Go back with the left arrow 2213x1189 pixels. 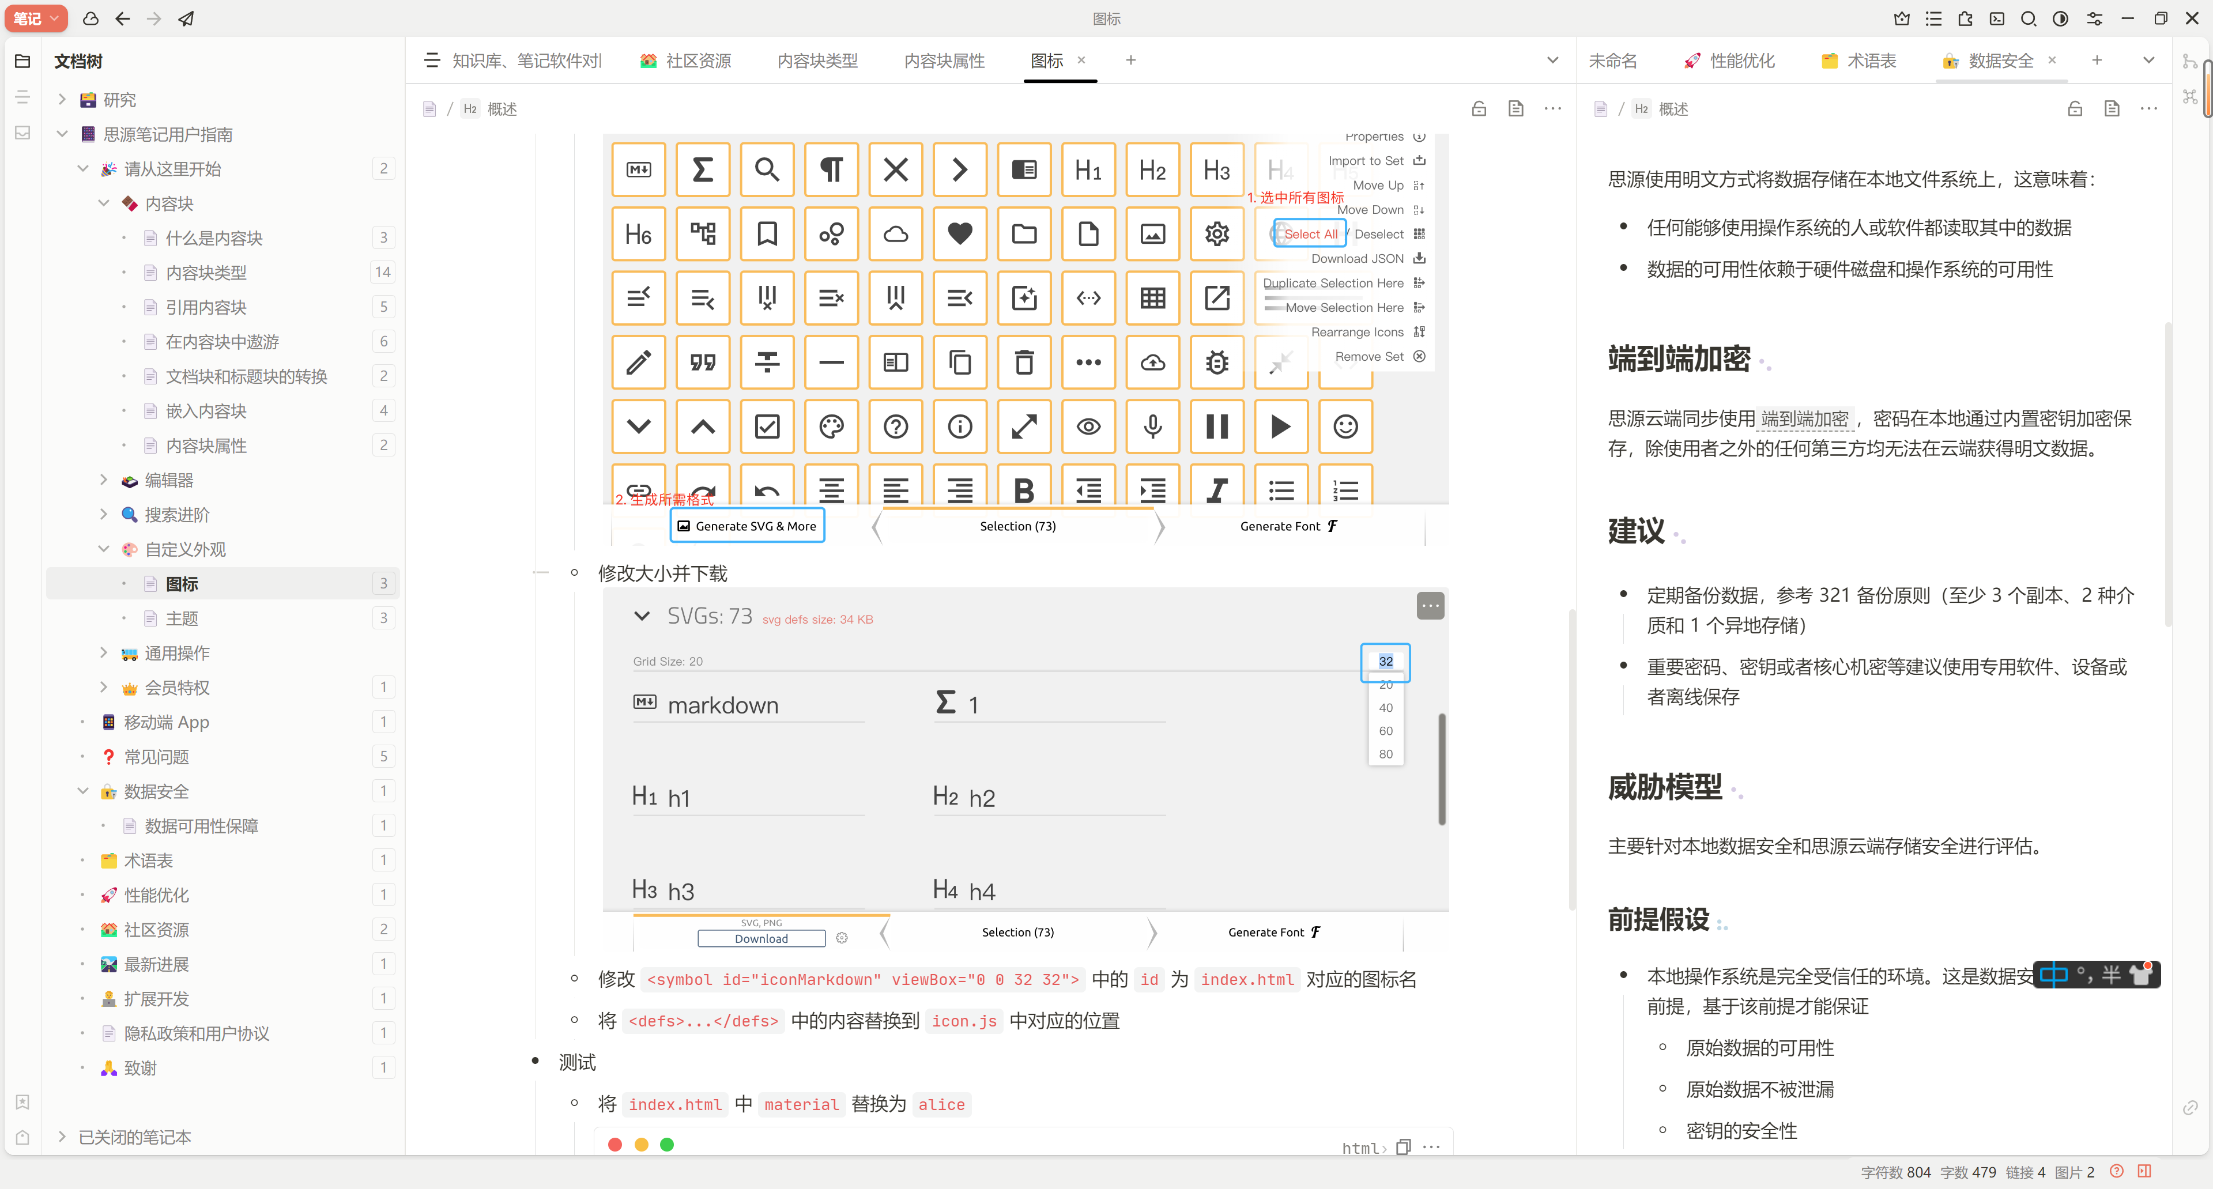point(123,18)
